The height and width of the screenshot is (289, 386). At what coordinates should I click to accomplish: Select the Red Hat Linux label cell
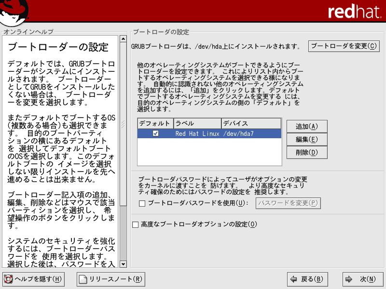(197, 134)
